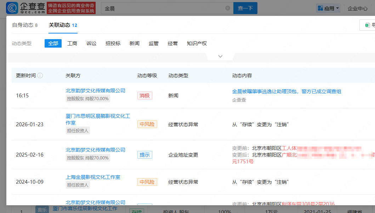This screenshot has width=375, height=213.
Task: Open 上海金晨影视文化工作室 company link
Action: (x=93, y=177)
